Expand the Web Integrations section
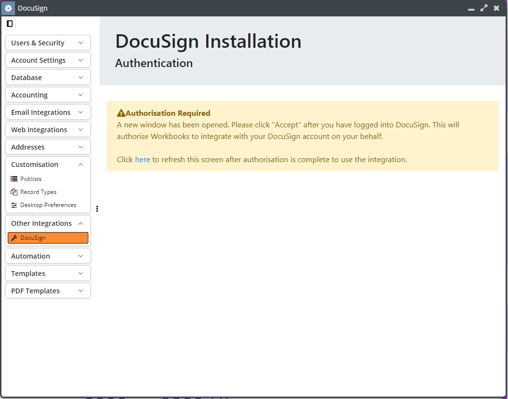The width and height of the screenshot is (508, 399). pyautogui.click(x=48, y=130)
